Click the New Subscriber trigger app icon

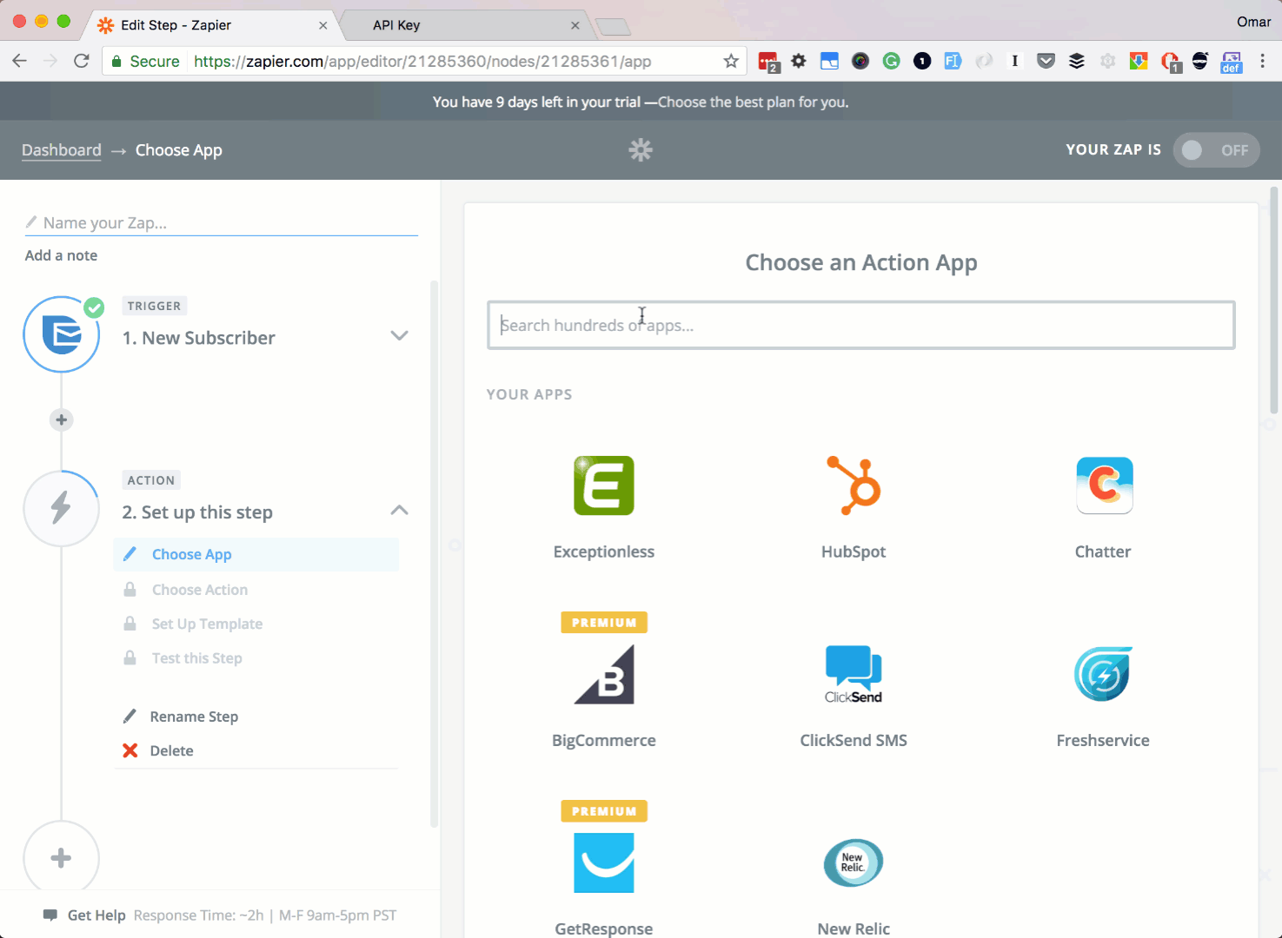pos(62,334)
